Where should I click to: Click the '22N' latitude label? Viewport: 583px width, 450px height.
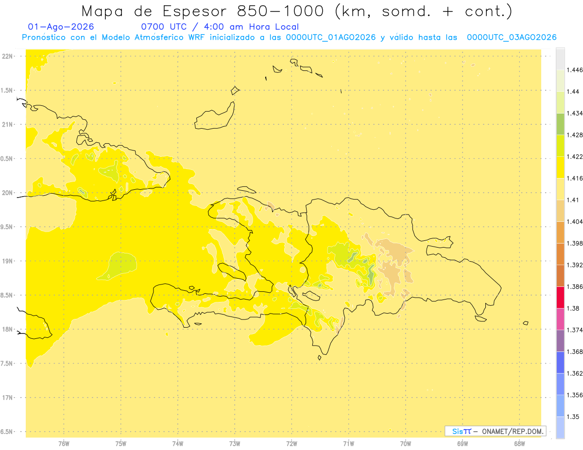pyautogui.click(x=8, y=56)
